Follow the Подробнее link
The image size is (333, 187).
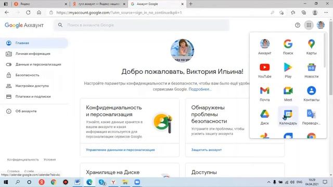click(200, 89)
